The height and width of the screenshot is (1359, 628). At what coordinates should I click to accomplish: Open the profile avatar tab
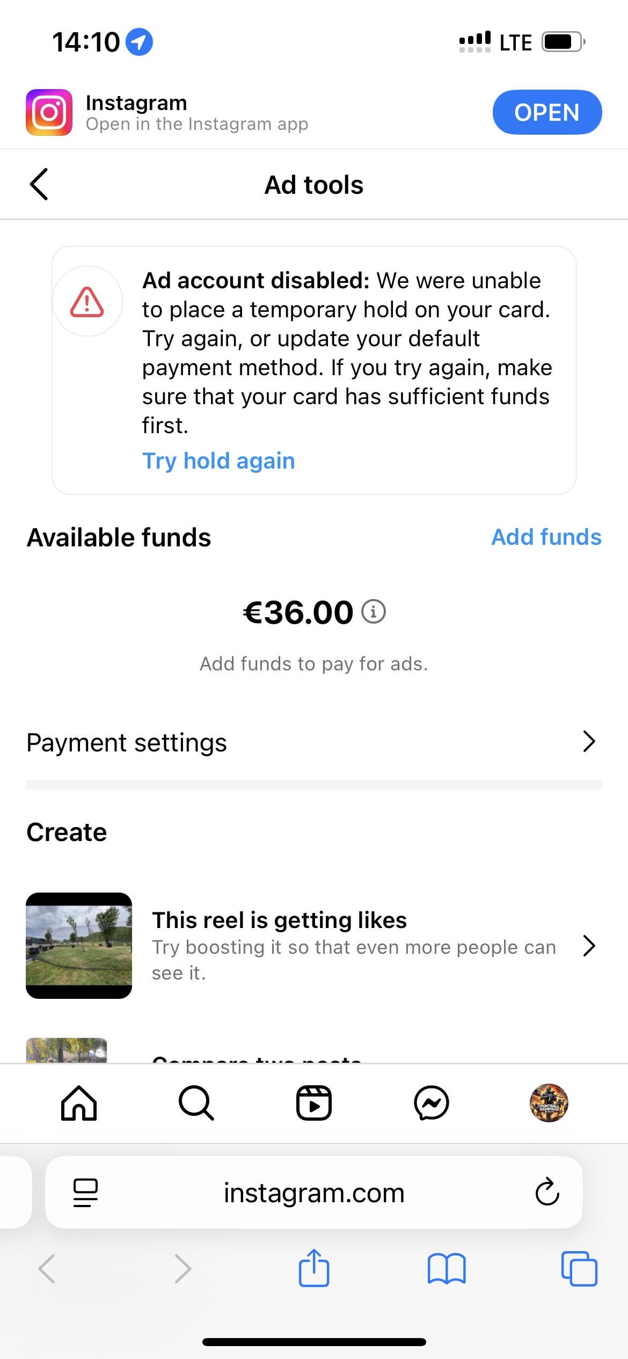(x=549, y=1103)
